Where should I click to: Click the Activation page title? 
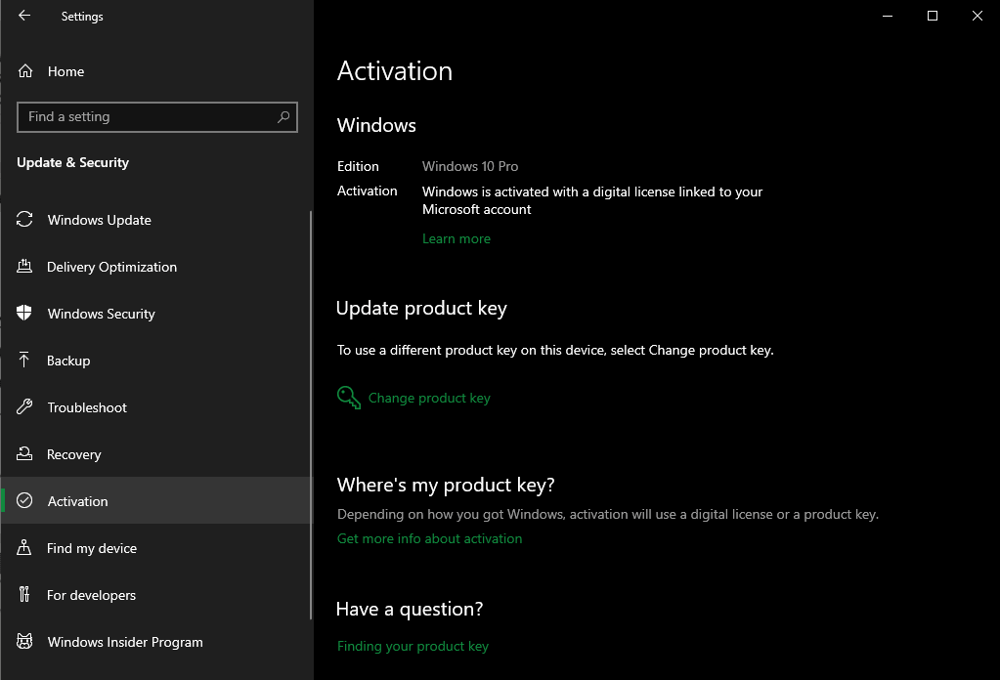point(395,70)
